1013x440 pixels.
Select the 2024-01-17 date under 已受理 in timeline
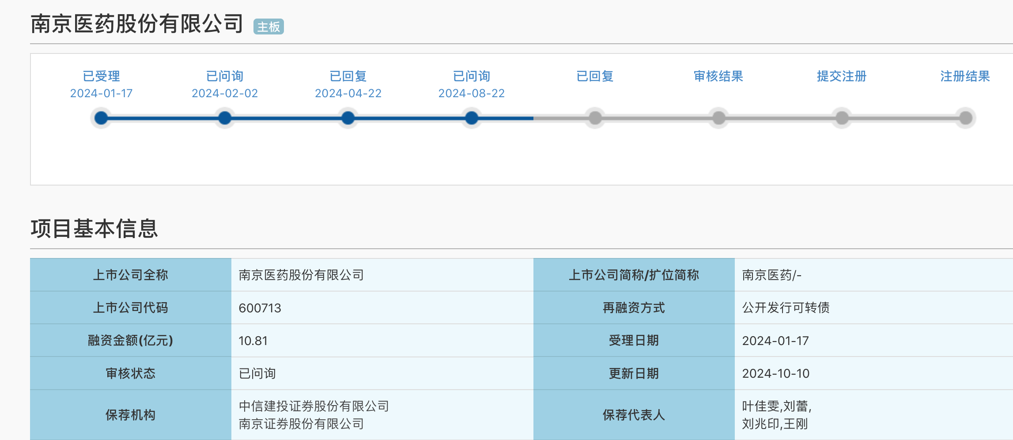click(101, 93)
